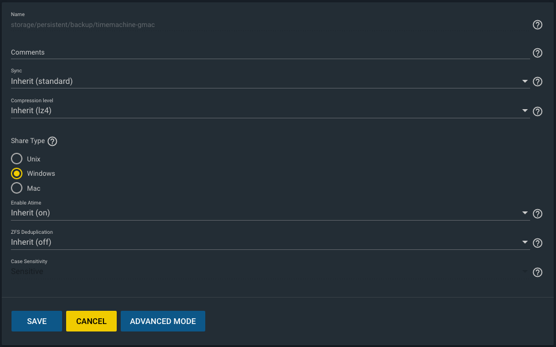Click the Sync help question mark
The image size is (556, 347).
[537, 82]
